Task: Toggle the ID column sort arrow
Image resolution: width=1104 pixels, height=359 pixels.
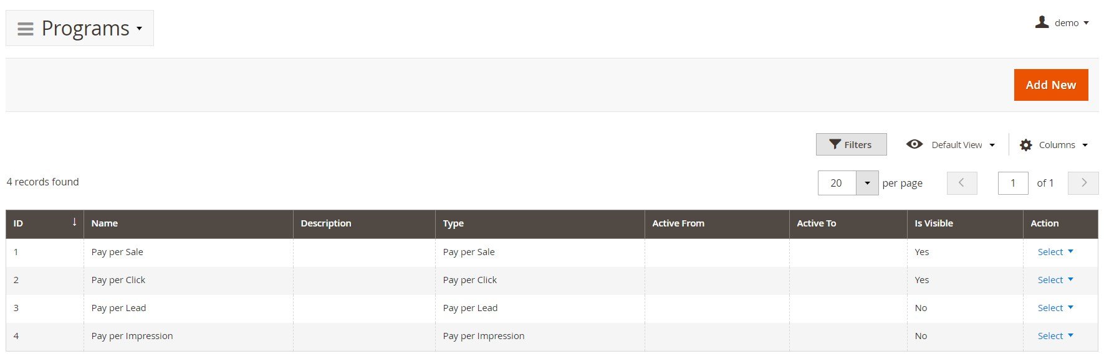Action: point(74,222)
